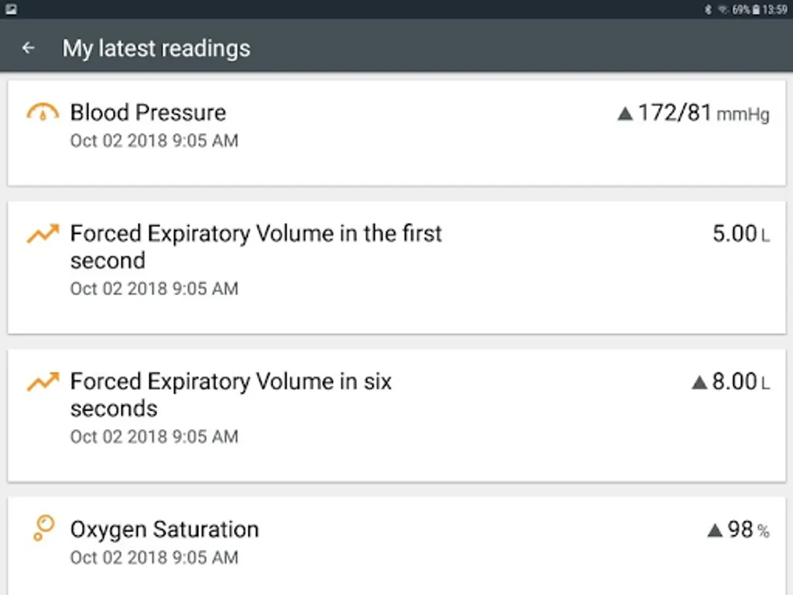Screen dimensions: 793x595
Task: Click the up triangle beside 8.00 L
Action: point(699,382)
